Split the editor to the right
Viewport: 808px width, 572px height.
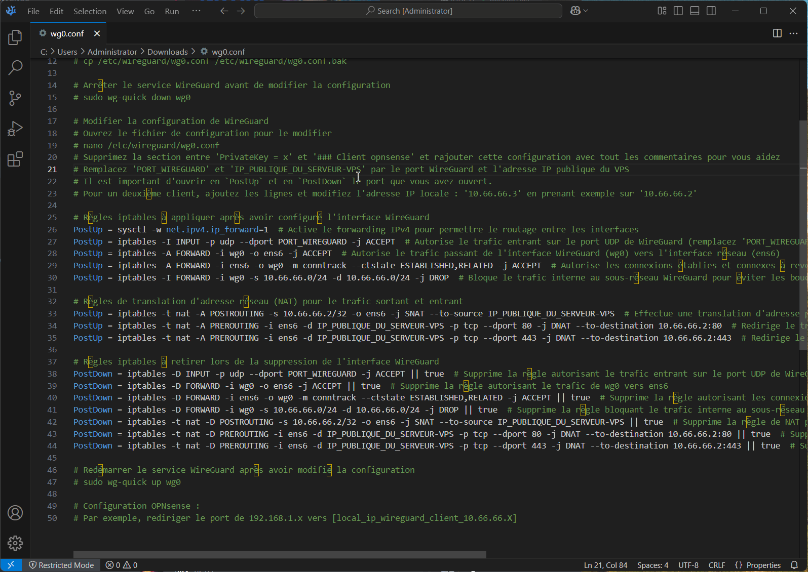(x=777, y=33)
